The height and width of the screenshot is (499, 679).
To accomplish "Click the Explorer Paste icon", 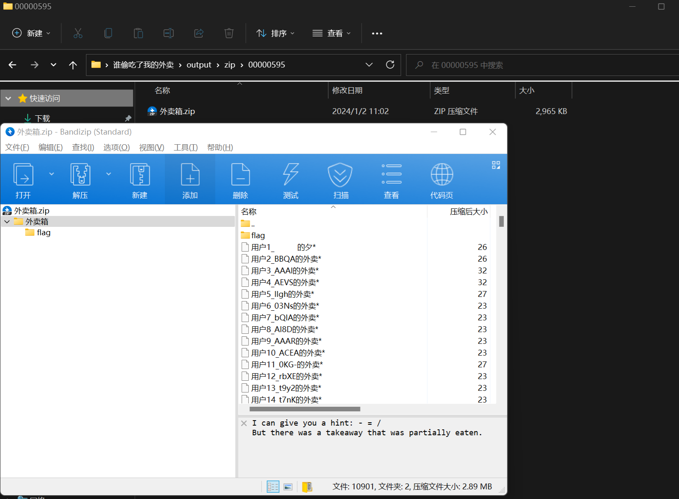I will pos(138,33).
